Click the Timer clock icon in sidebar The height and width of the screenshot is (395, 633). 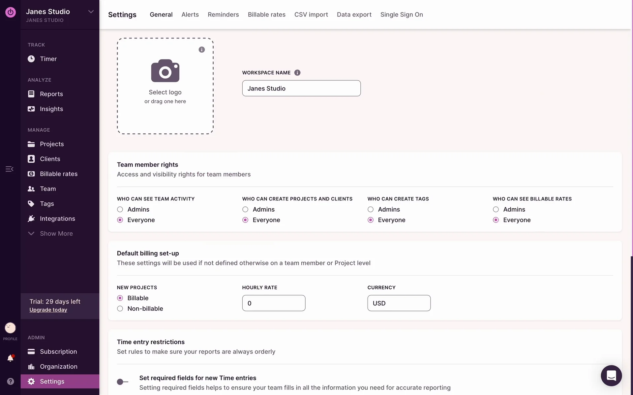pos(31,59)
